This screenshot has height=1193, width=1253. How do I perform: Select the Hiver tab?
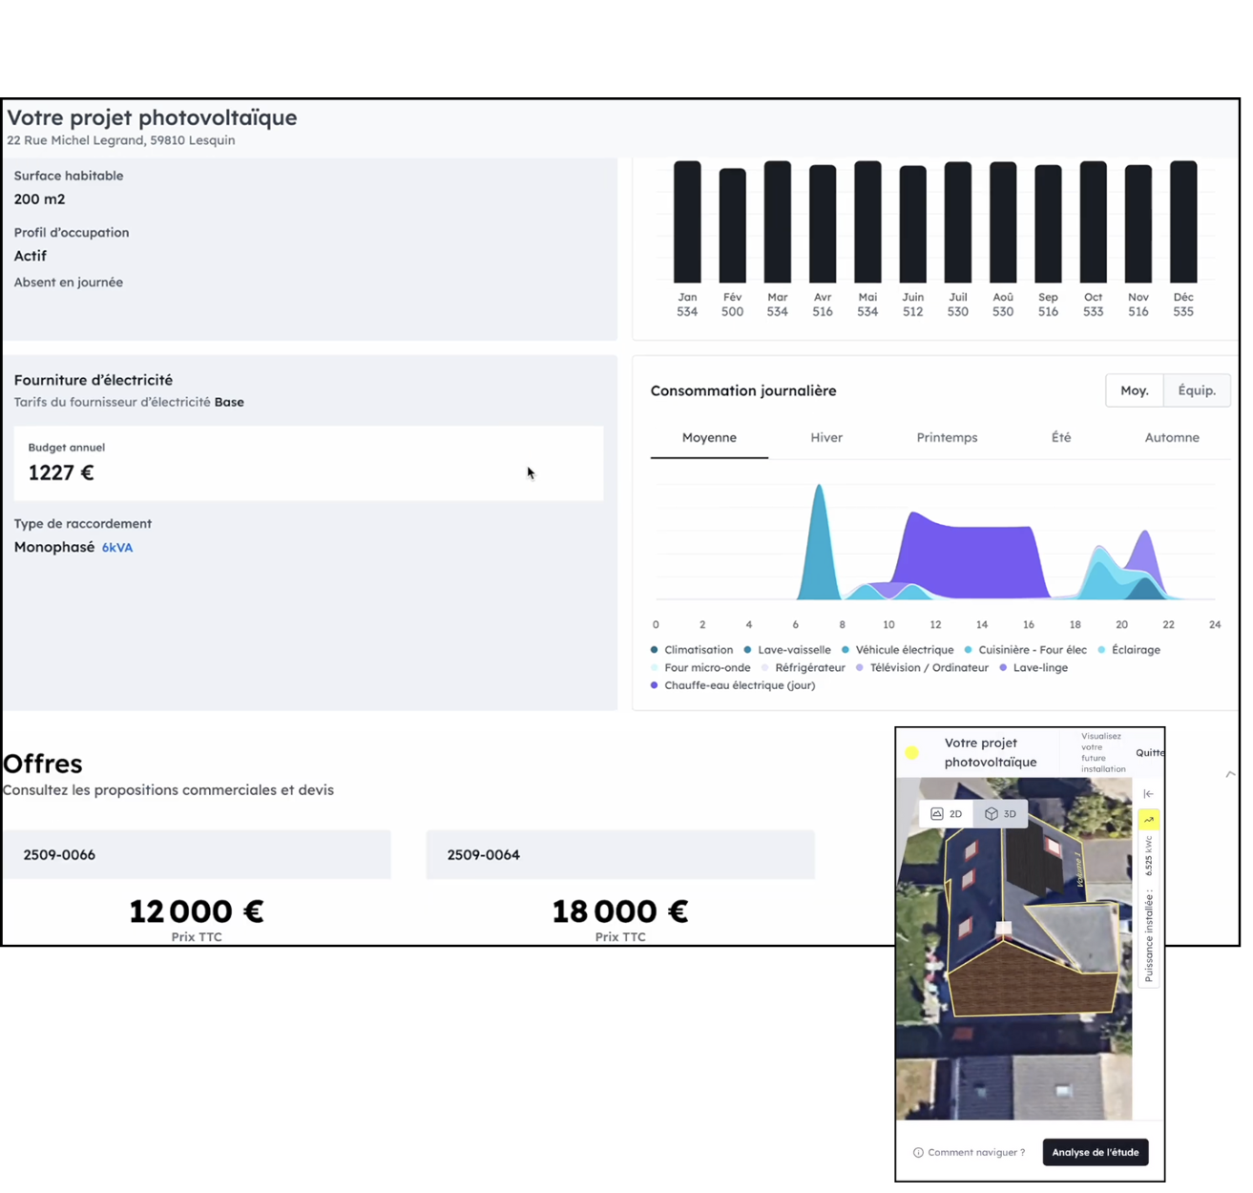[x=826, y=438]
